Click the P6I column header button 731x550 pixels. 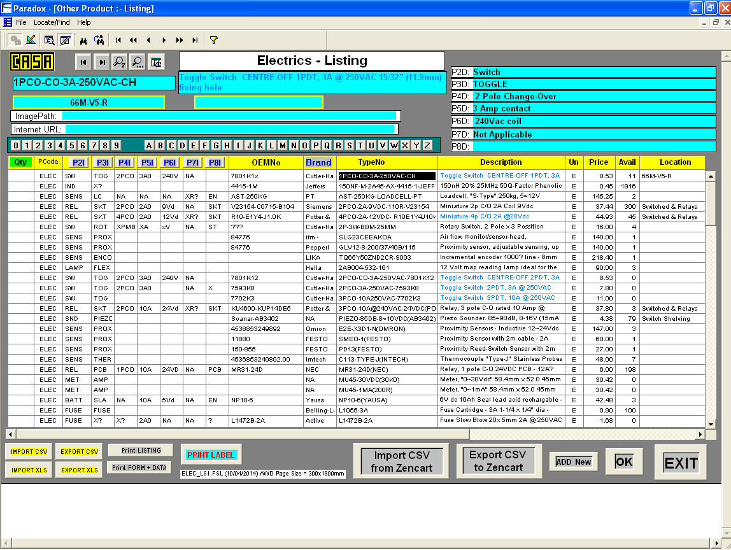coord(169,163)
